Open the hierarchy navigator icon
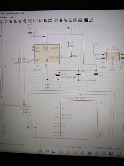This screenshot has height=166, width=124. (x=30, y=21)
